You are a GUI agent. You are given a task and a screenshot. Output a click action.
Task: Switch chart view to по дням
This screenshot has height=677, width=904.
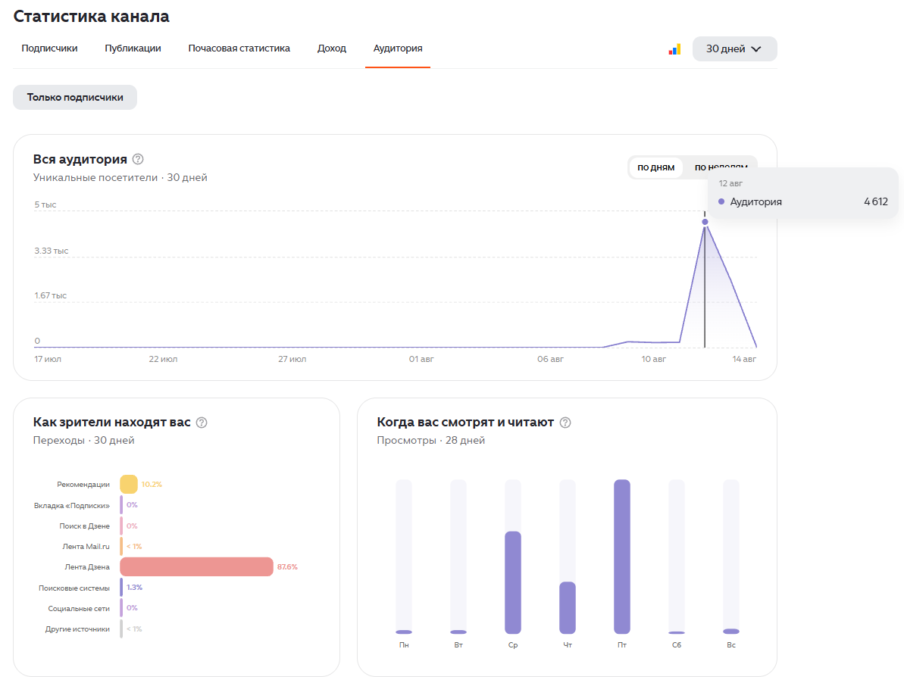click(x=655, y=167)
